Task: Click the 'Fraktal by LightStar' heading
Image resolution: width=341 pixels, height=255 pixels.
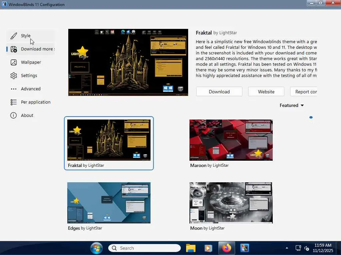Action: pyautogui.click(x=216, y=33)
